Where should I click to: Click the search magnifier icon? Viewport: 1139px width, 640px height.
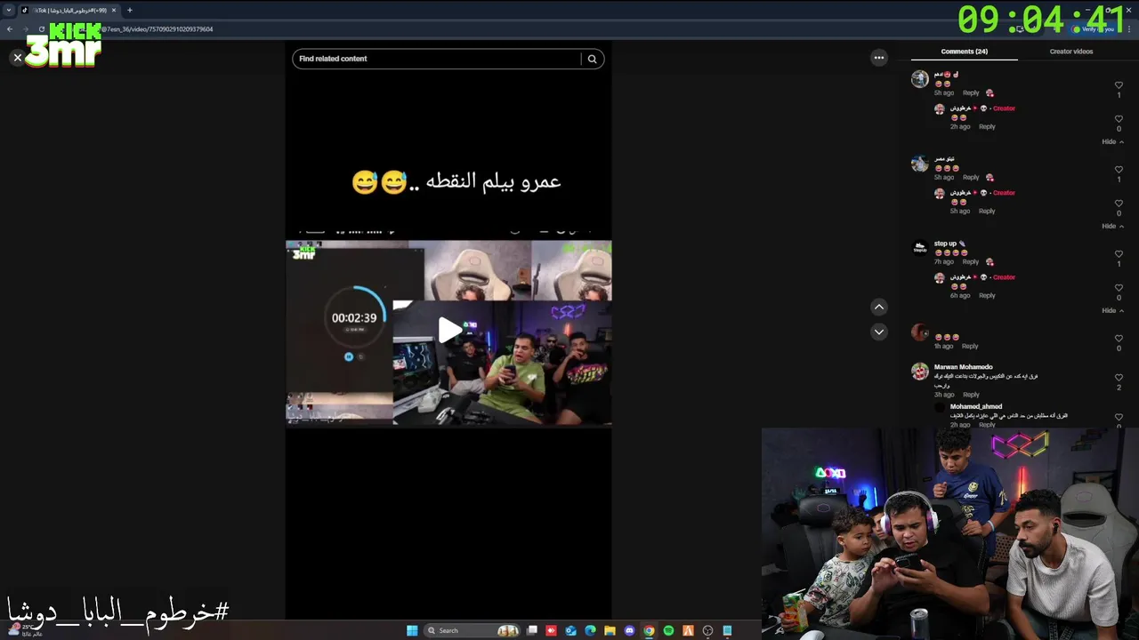(593, 59)
